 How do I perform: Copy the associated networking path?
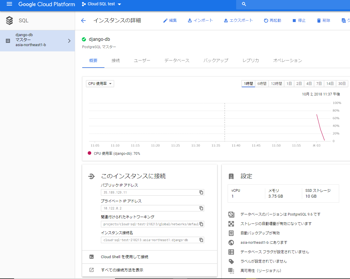(201, 224)
